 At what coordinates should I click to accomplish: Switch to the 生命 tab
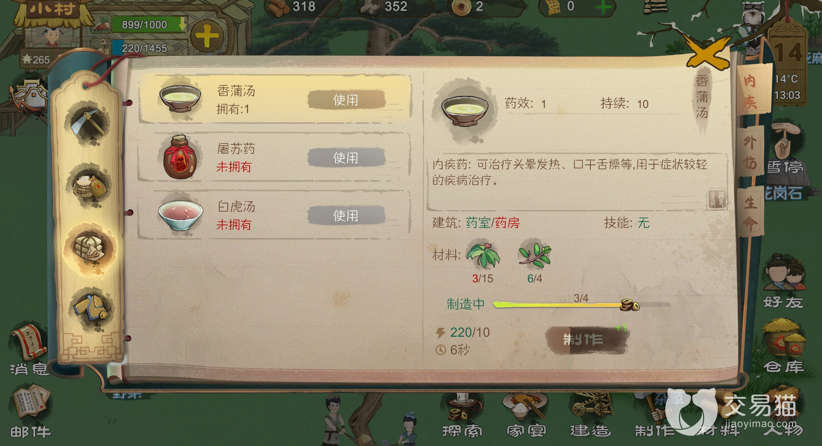750,213
